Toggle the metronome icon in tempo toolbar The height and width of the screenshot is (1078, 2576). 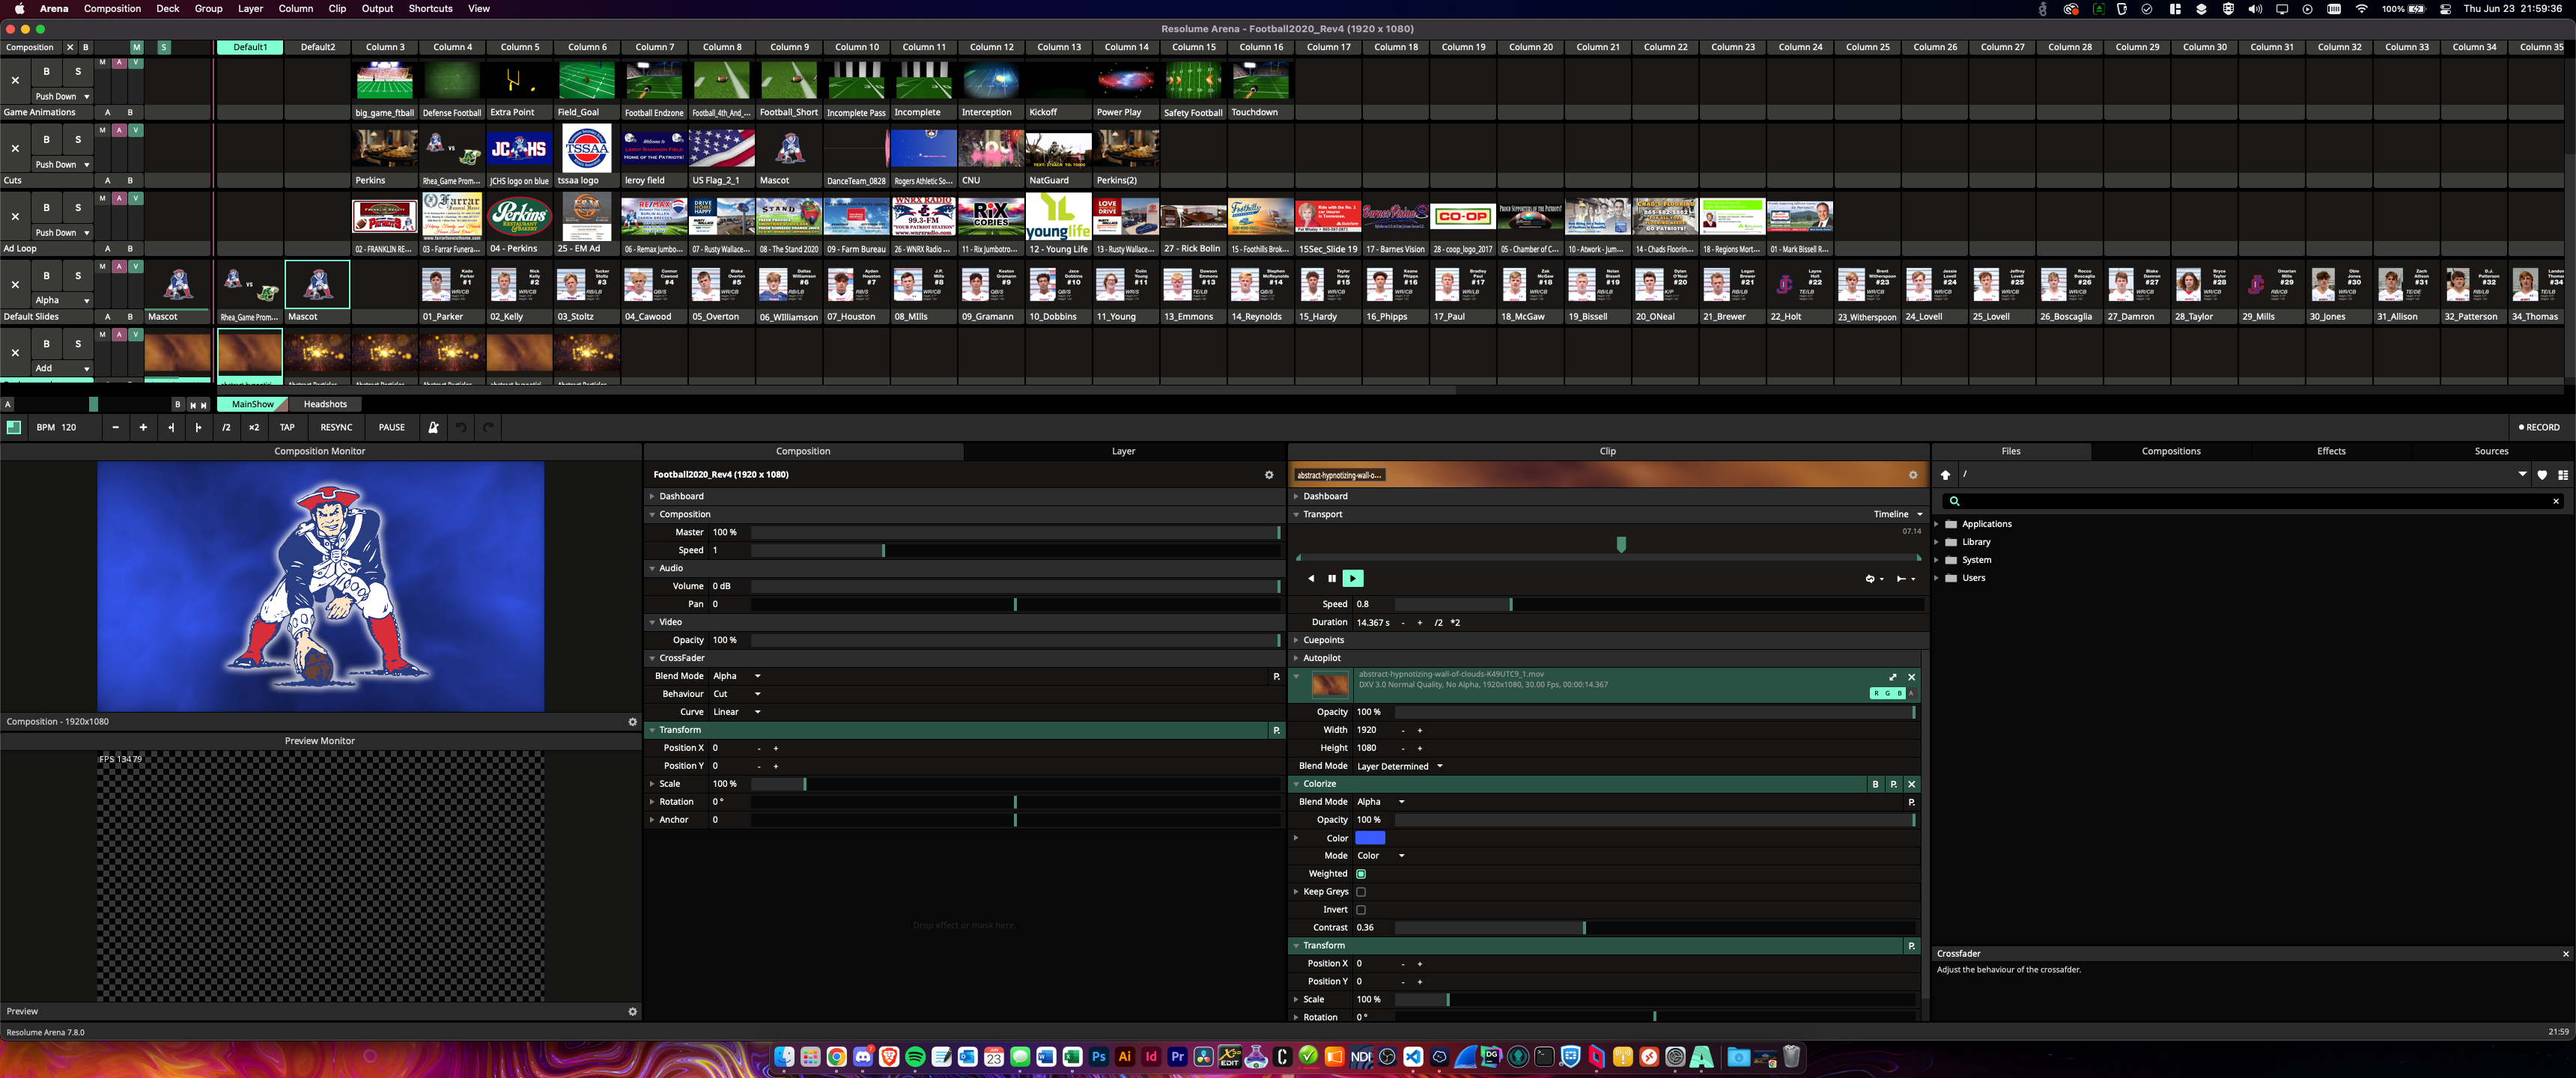433,427
